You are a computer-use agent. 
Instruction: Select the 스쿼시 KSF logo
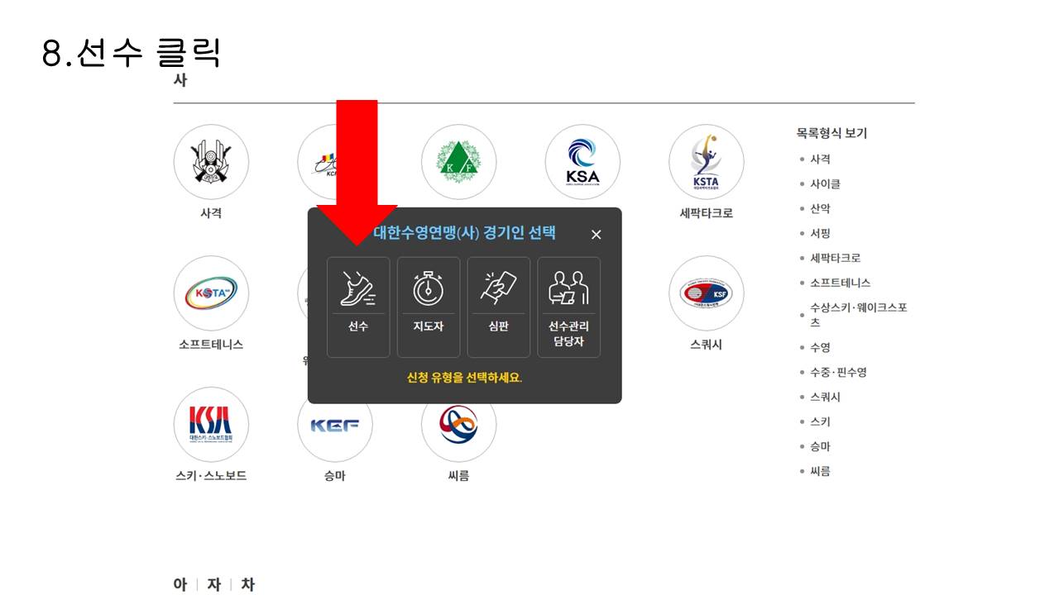pos(707,293)
